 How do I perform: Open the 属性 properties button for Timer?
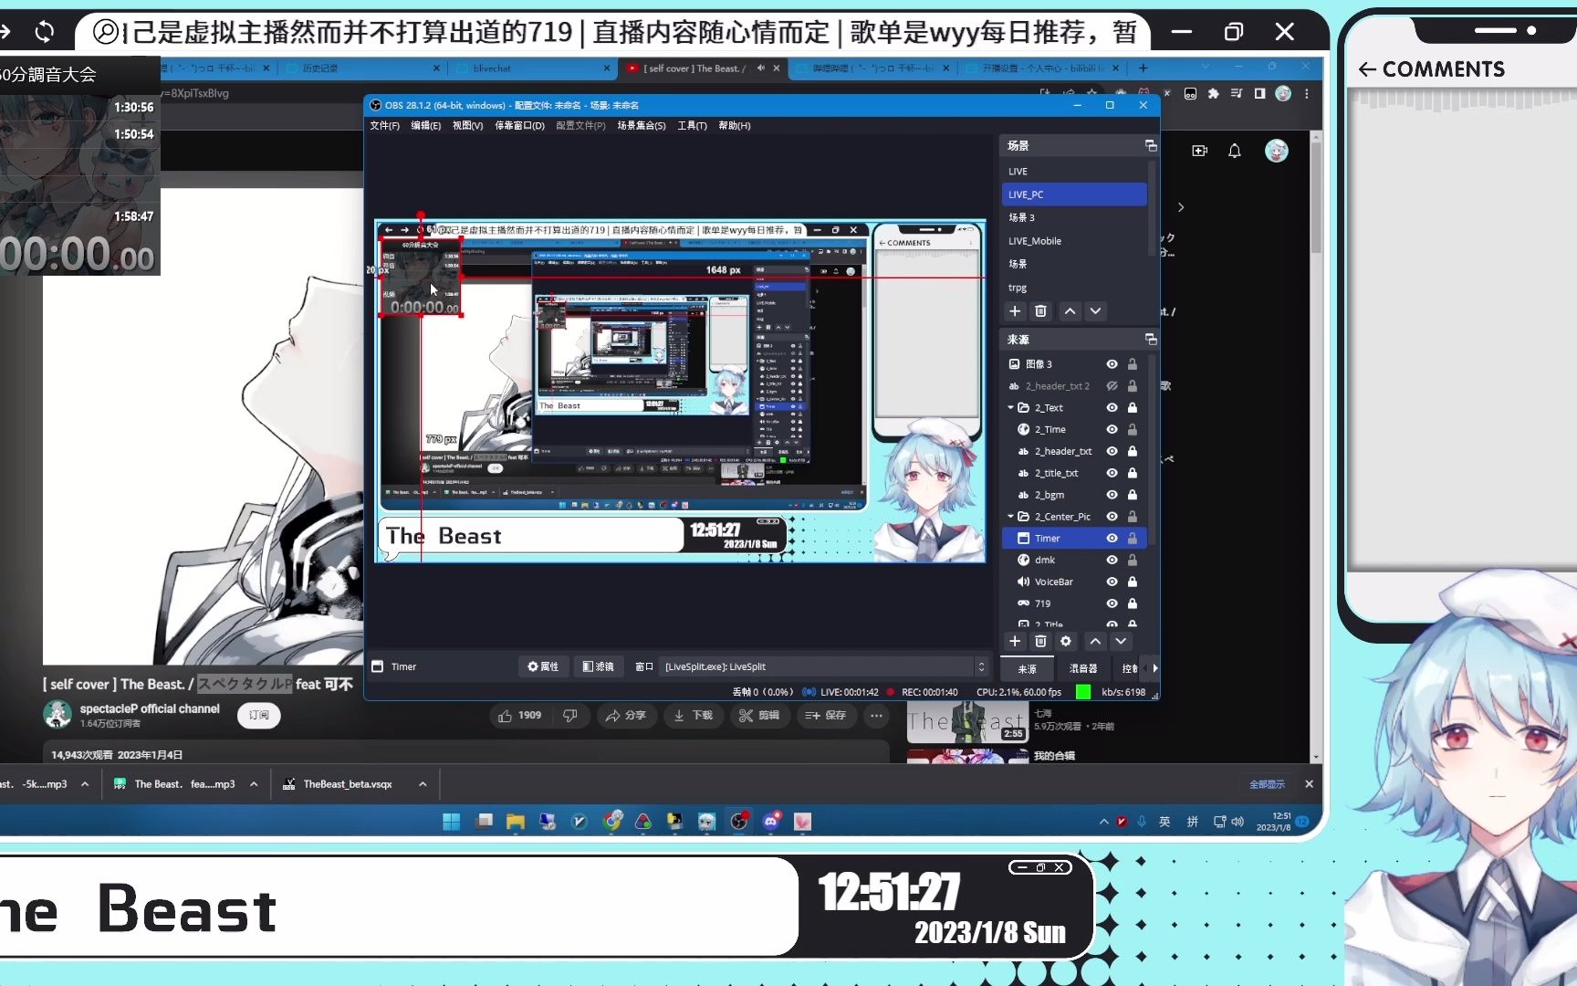[543, 666]
